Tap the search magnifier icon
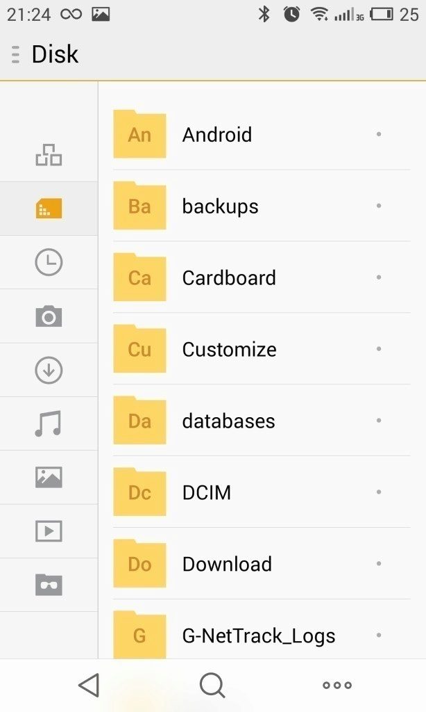This screenshot has width=426, height=712. (212, 685)
